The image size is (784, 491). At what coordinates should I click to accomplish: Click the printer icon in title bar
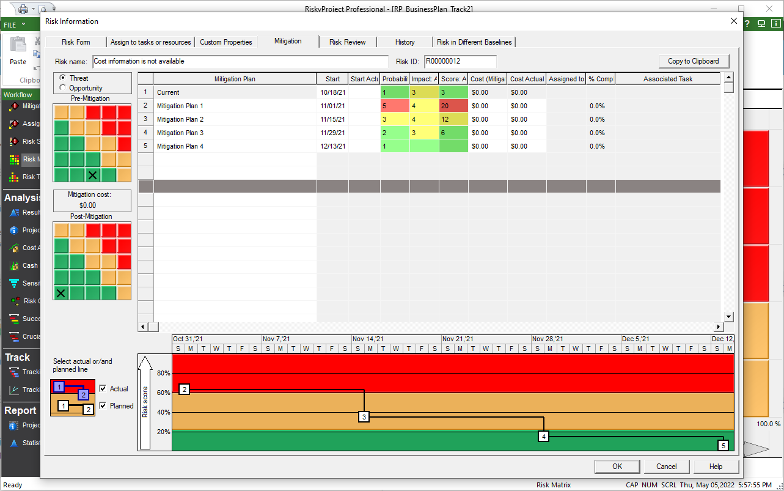[23, 9]
